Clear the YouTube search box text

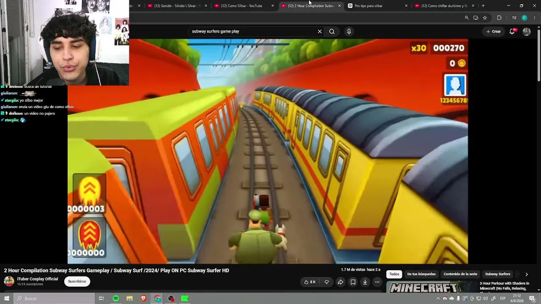[320, 31]
